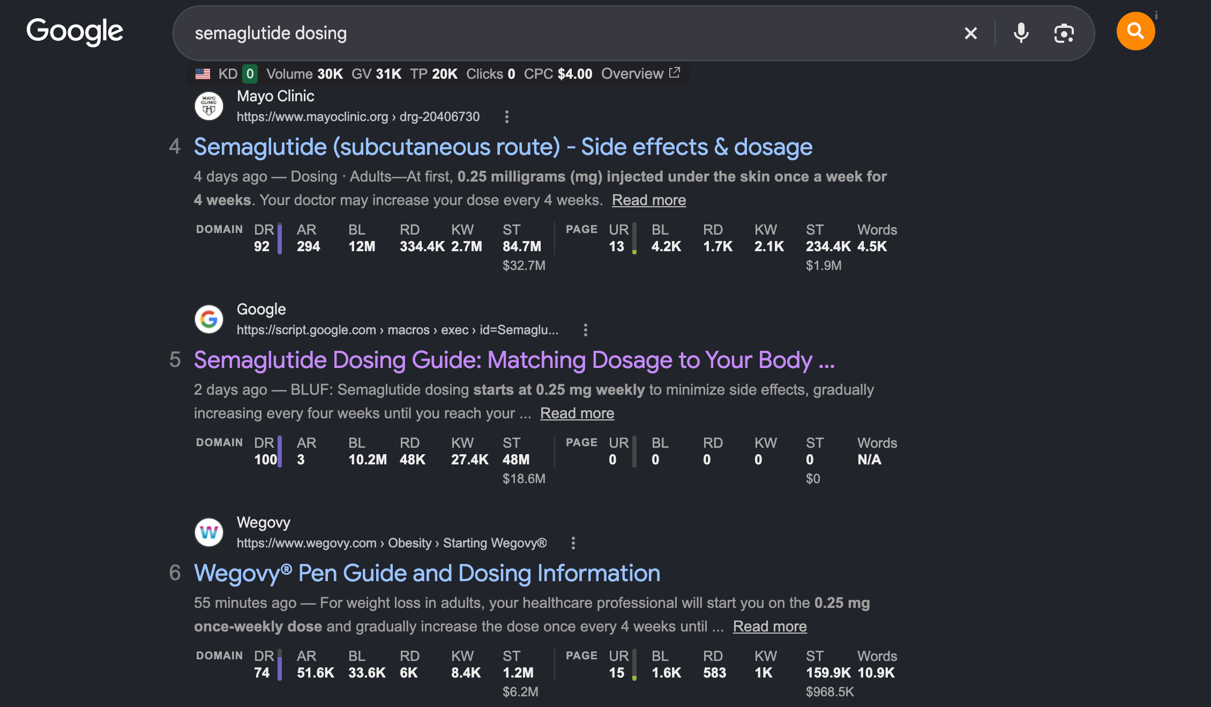Open search by image camera icon
The height and width of the screenshot is (707, 1211).
click(x=1064, y=33)
